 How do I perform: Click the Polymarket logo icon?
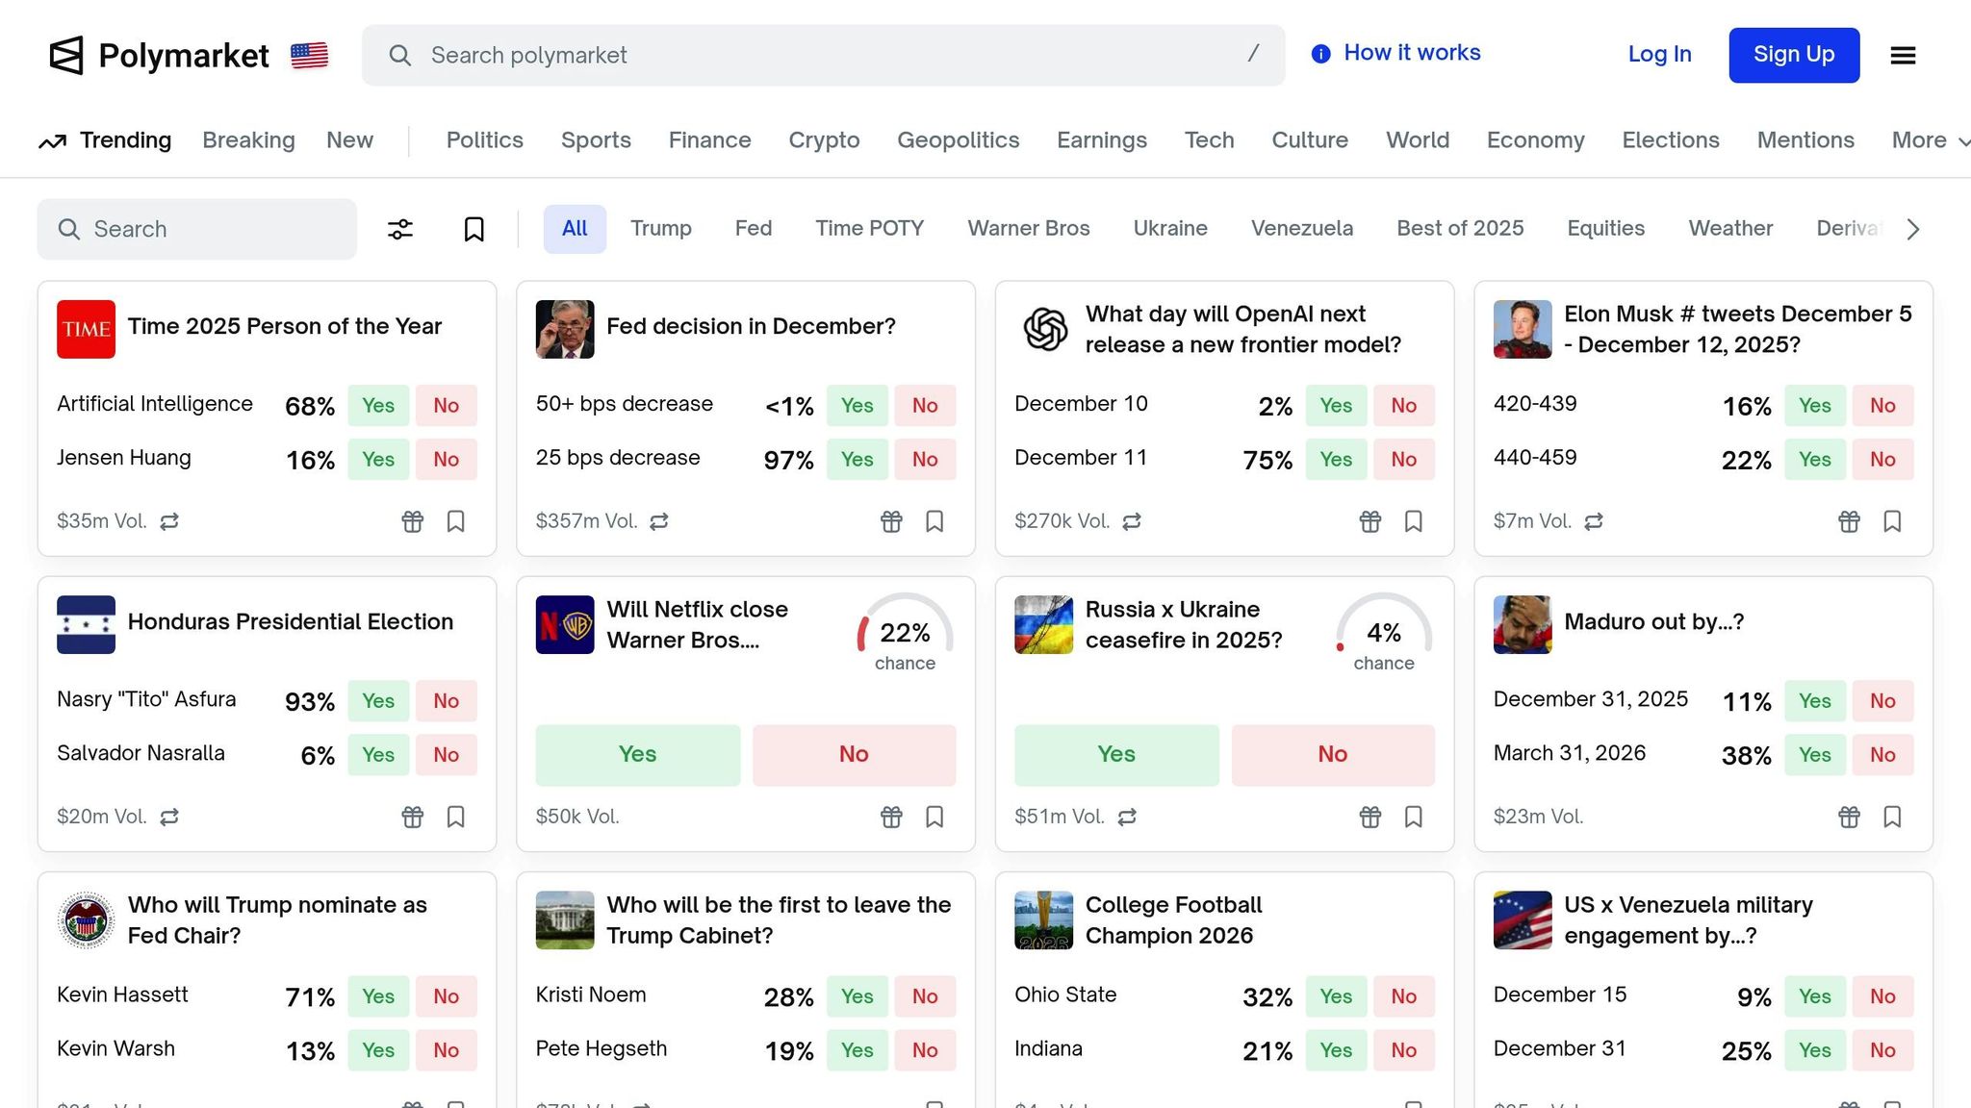coord(66,56)
